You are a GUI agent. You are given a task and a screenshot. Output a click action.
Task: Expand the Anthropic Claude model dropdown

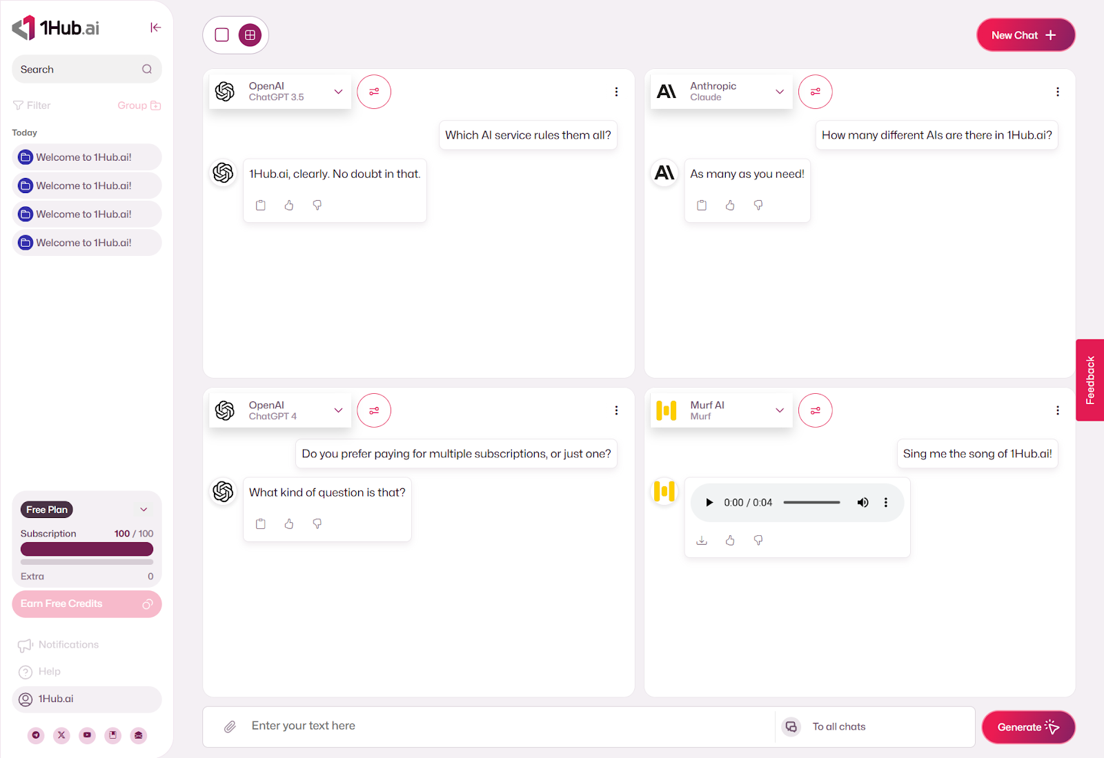721,92
